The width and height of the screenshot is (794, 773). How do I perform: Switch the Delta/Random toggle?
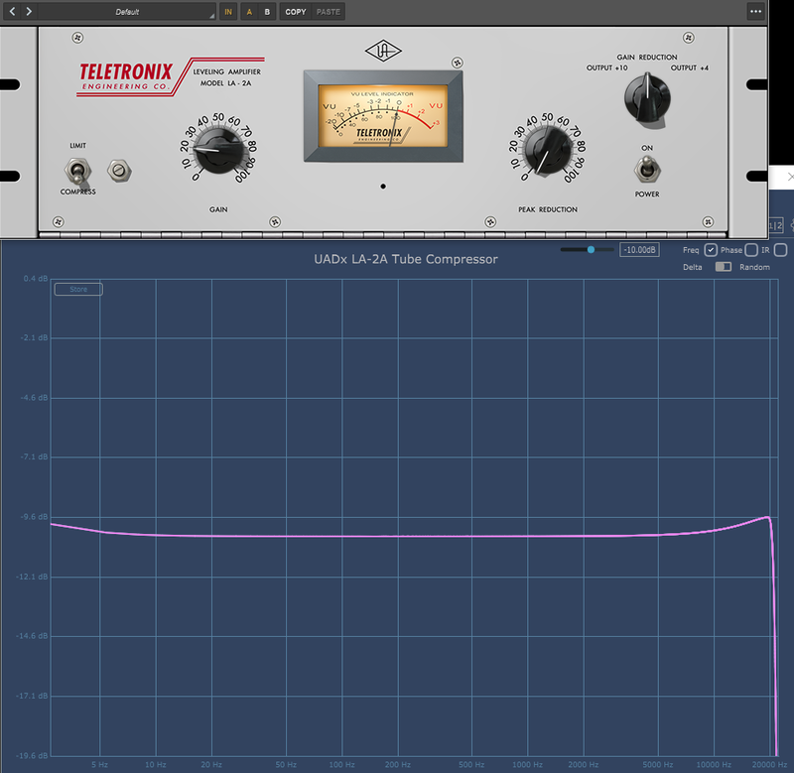(724, 267)
